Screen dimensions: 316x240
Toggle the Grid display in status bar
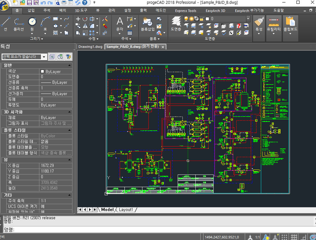294,237
